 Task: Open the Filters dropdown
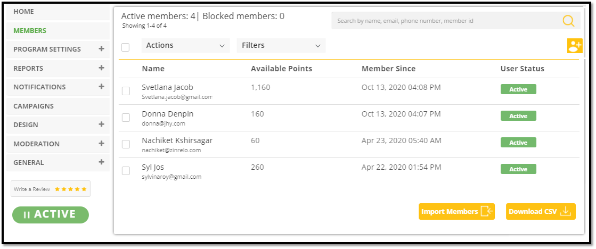(x=281, y=46)
